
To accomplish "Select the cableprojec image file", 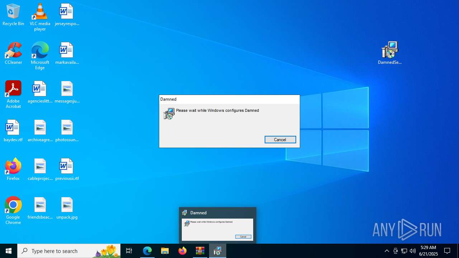I will [40, 170].
